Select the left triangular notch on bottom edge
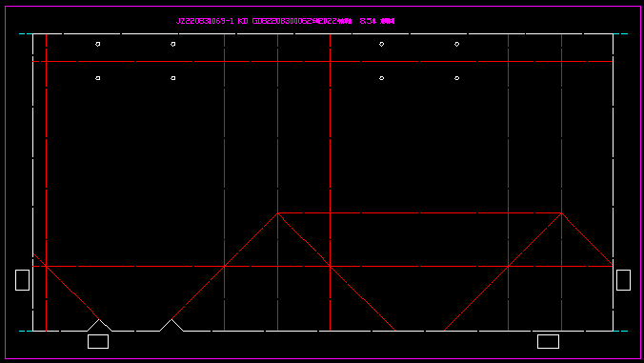Viewport: 644px width, 363px height. pos(99,325)
